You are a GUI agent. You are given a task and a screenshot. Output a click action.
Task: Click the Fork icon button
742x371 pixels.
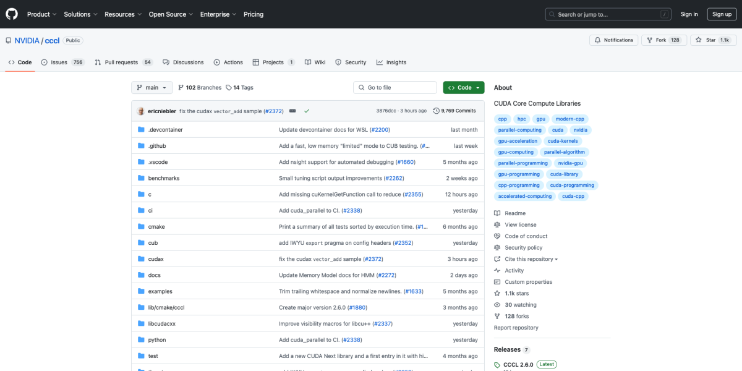point(649,40)
